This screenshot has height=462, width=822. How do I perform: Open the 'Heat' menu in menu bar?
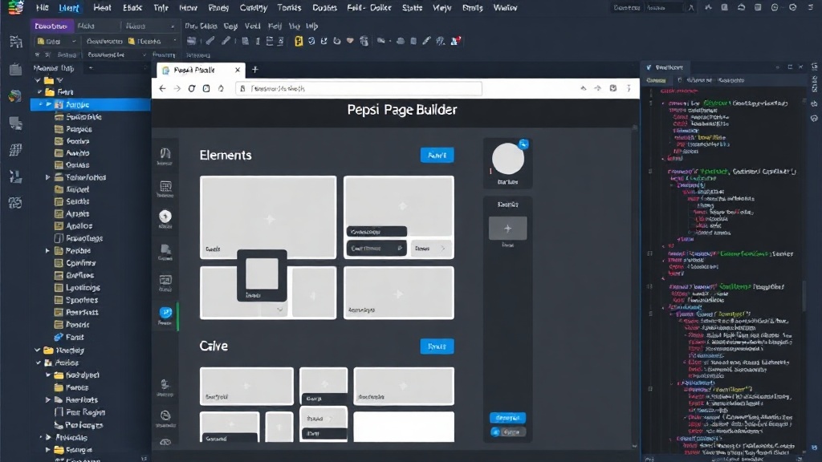click(x=102, y=8)
